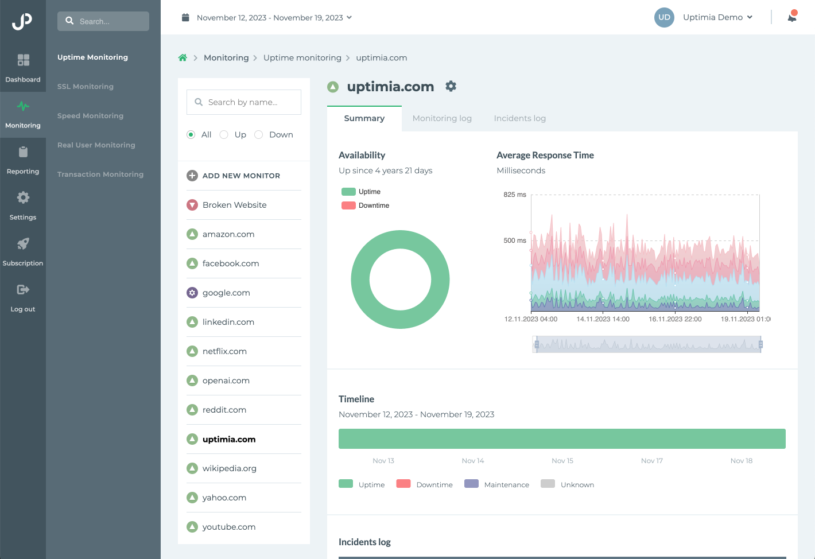Open the Dashboard panel from the sidebar
This screenshot has height=559, width=815.
[x=23, y=67]
